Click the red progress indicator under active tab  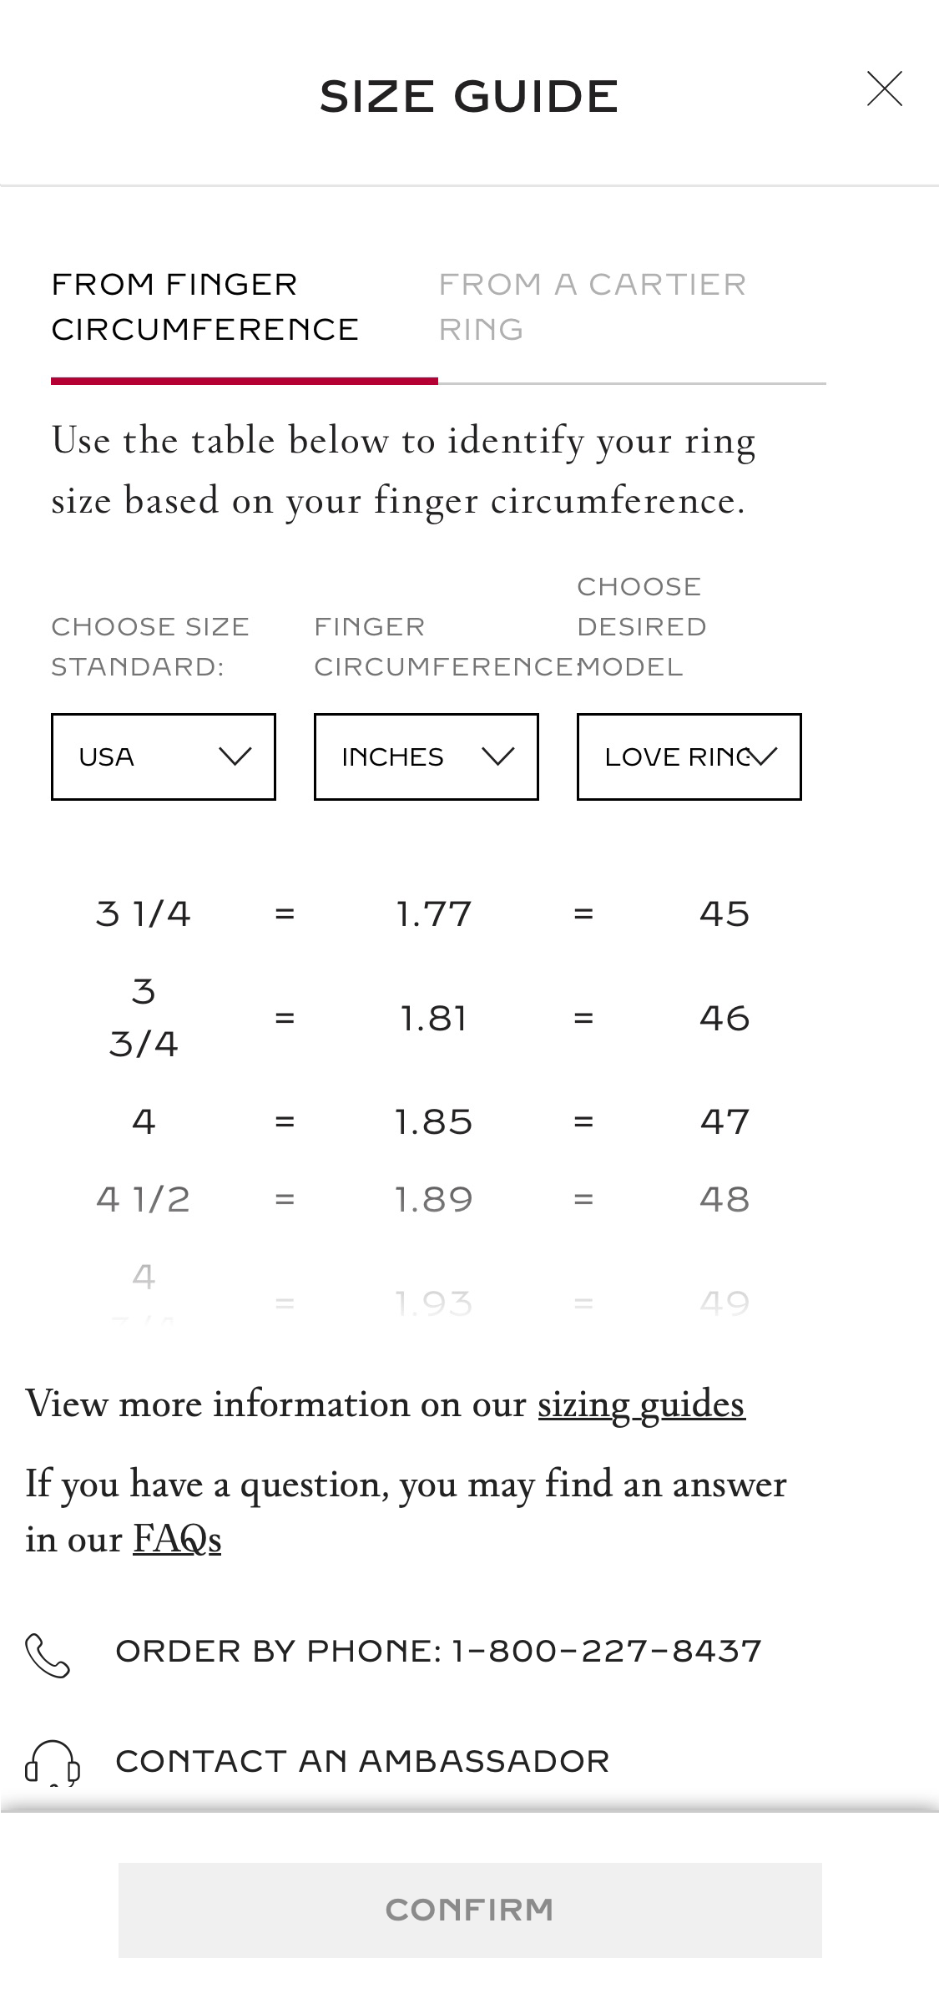[x=245, y=381]
